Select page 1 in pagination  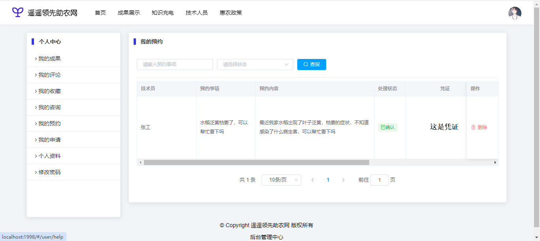[x=328, y=180]
